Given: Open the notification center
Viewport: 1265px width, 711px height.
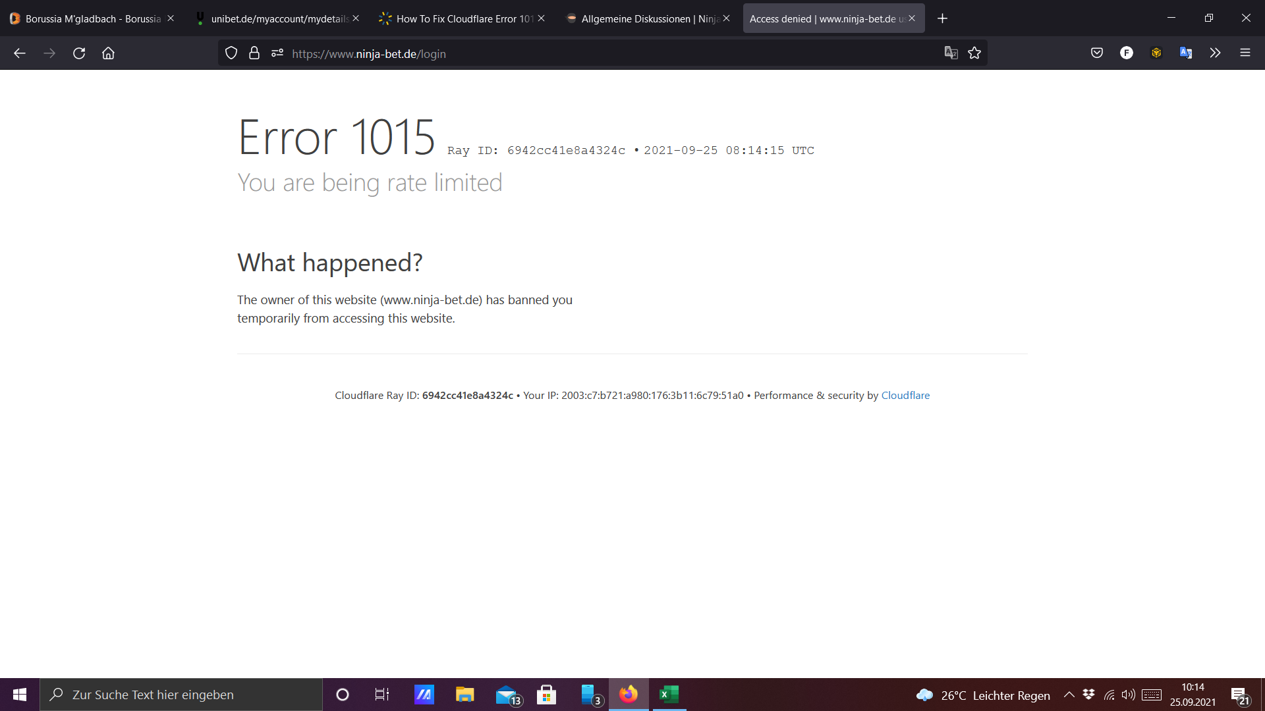Looking at the screenshot, I should (1241, 695).
